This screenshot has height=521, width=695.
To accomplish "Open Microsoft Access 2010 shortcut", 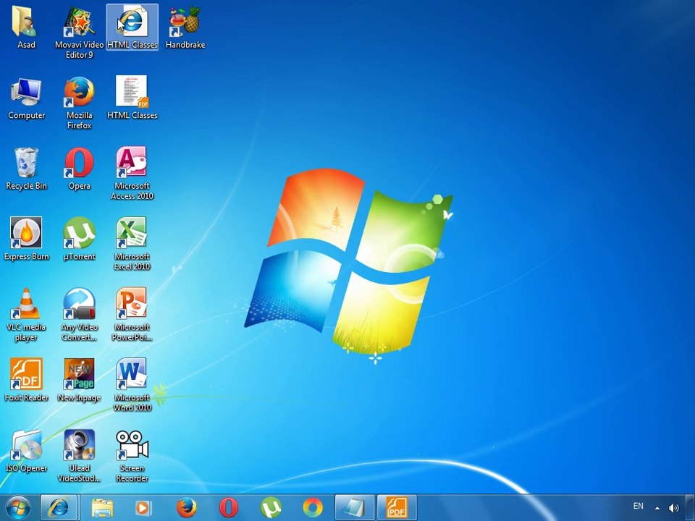I will pyautogui.click(x=132, y=173).
